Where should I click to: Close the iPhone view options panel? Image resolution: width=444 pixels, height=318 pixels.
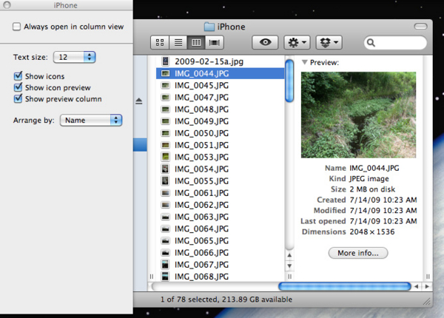[x=7, y=4]
